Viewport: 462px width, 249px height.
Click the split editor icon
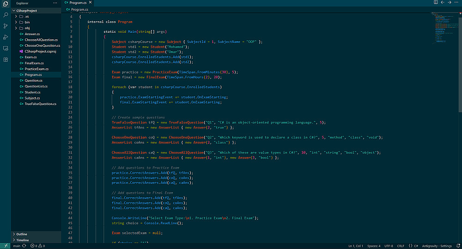point(436,2)
